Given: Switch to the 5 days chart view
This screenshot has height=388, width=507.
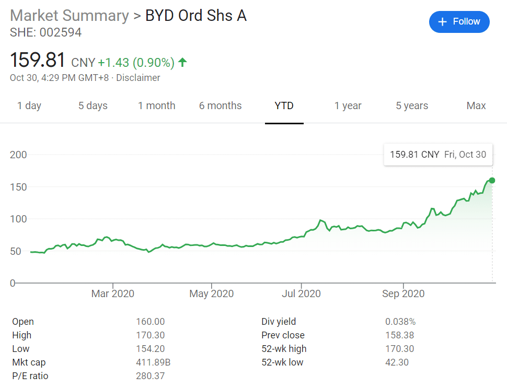Looking at the screenshot, I should click(x=93, y=105).
